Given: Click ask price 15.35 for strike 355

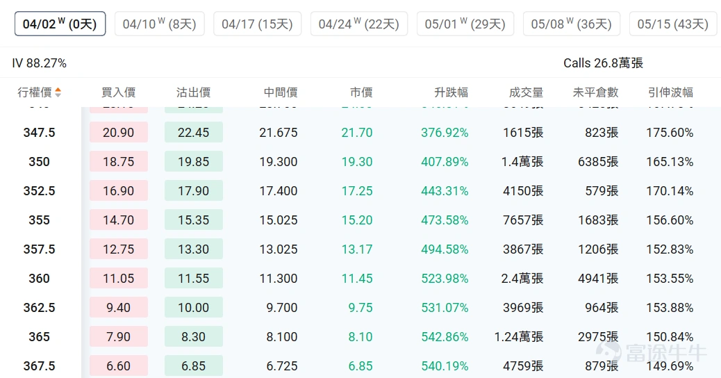Looking at the screenshot, I should 194,220.
